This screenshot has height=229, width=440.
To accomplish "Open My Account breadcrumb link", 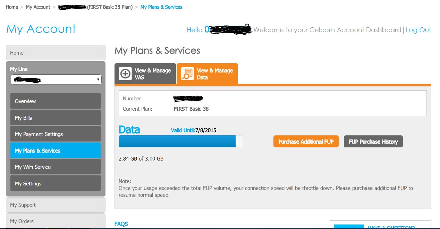I will [x=38, y=7].
